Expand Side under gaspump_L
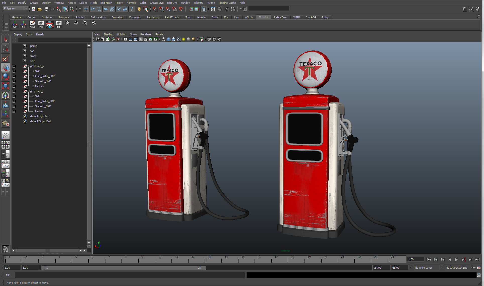Image resolution: width=484 pixels, height=286 pixels. click(x=14, y=96)
